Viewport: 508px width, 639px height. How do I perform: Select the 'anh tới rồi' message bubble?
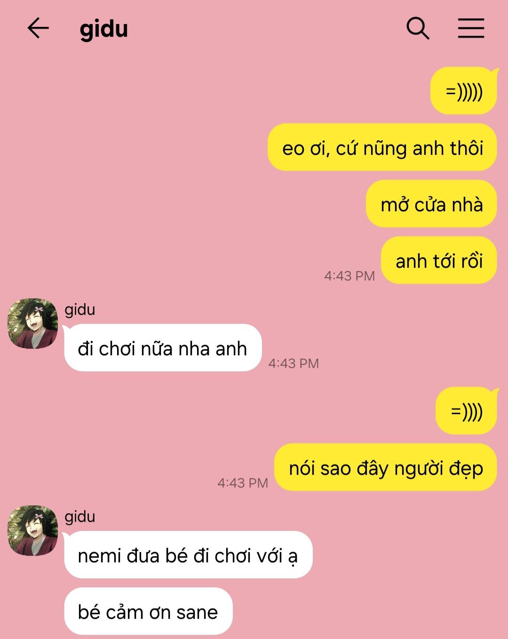[x=439, y=260]
